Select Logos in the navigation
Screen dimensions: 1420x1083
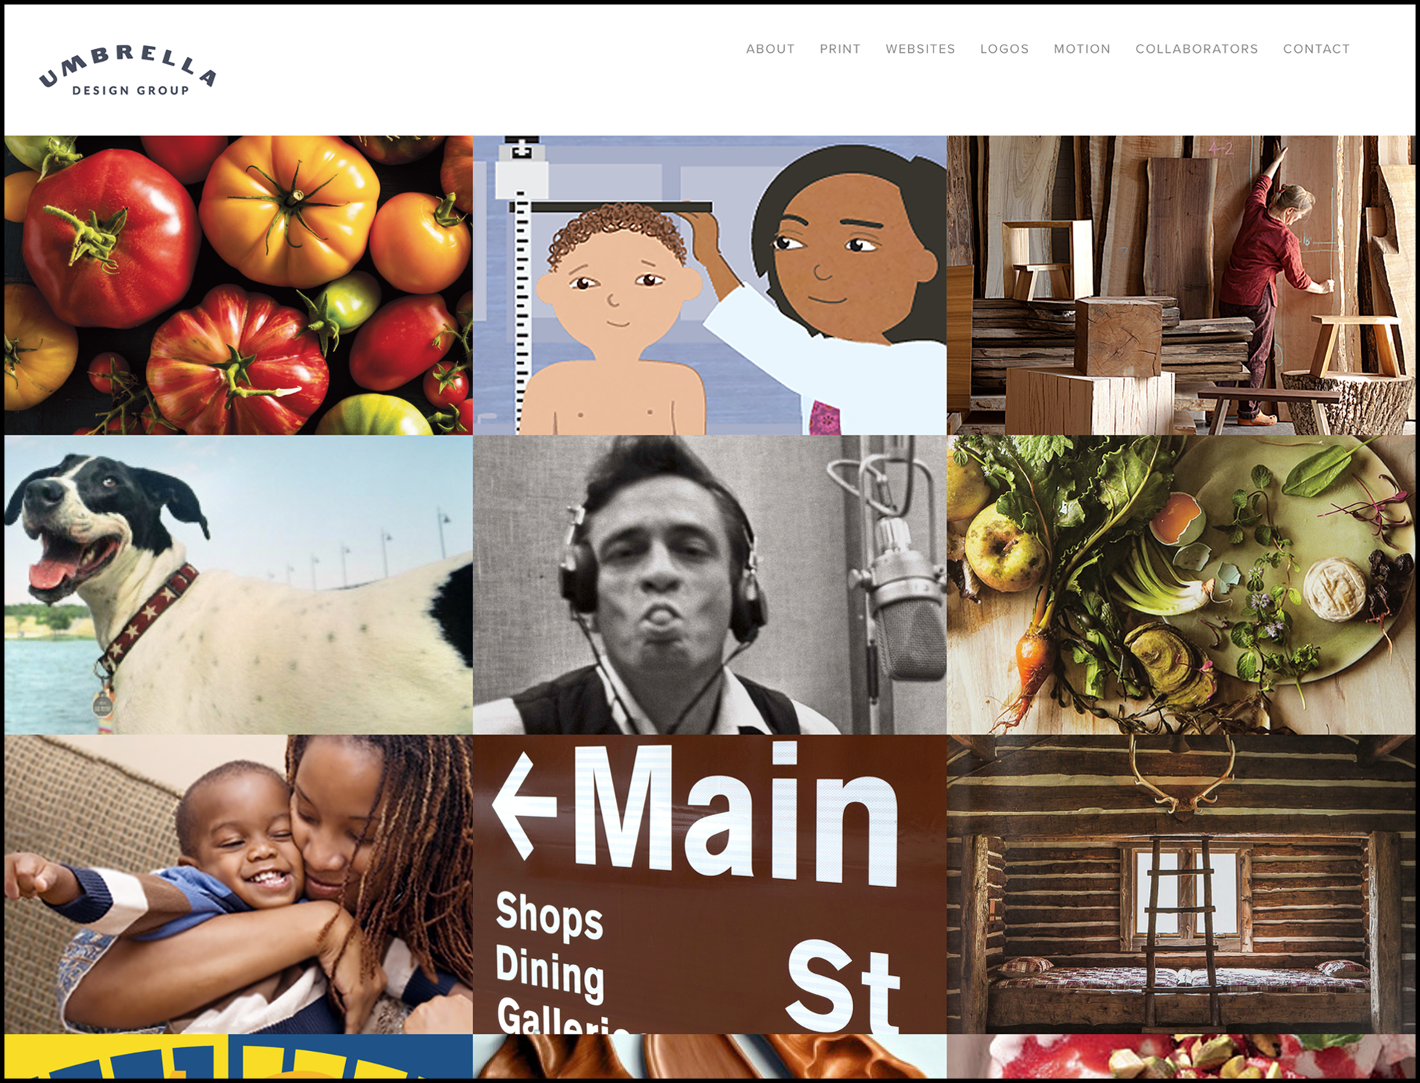coord(1004,49)
